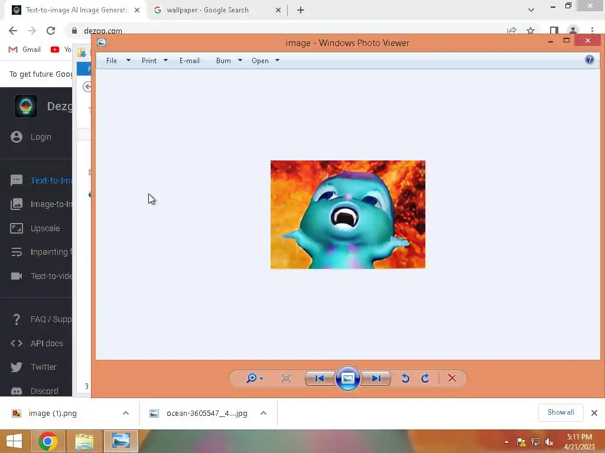Click E-mail in Photo Viewer toolbar

coord(190,61)
